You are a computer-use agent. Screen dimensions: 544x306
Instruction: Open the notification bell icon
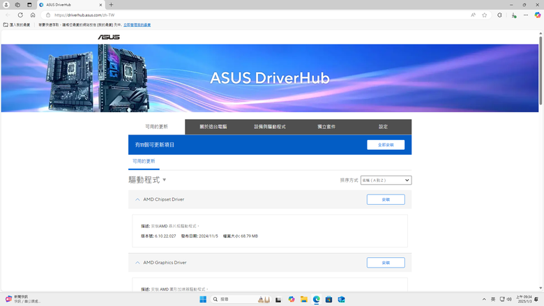coord(537,300)
